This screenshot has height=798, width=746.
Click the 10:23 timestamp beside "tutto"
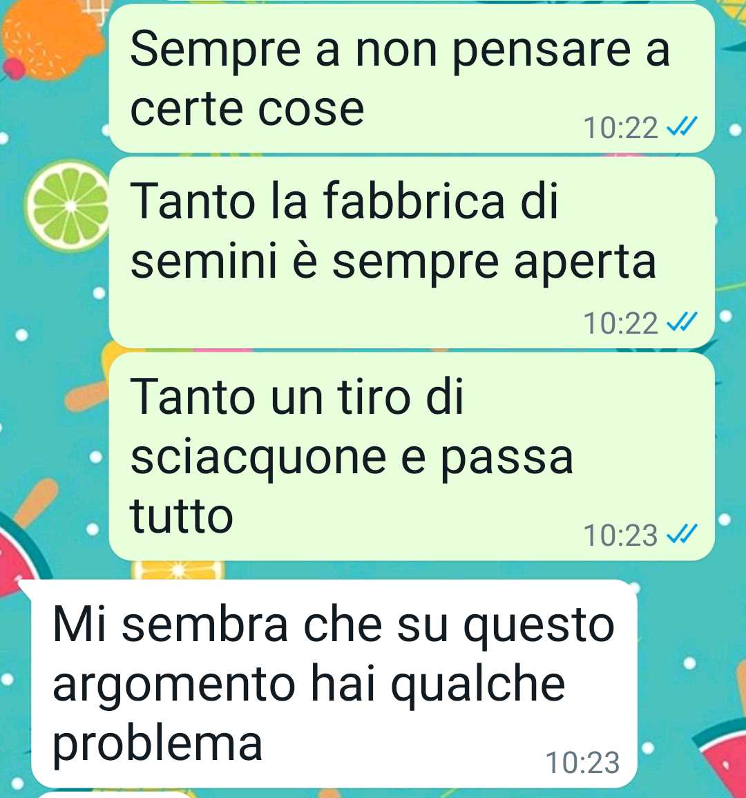(x=620, y=535)
